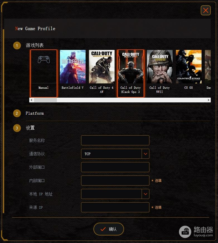Click the 服务名称 input field
Image resolution: width=218 pixels, height=243 pixels.
tap(115, 140)
